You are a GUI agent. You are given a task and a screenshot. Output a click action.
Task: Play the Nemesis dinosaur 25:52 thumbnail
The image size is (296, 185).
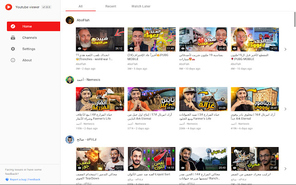click(152, 99)
